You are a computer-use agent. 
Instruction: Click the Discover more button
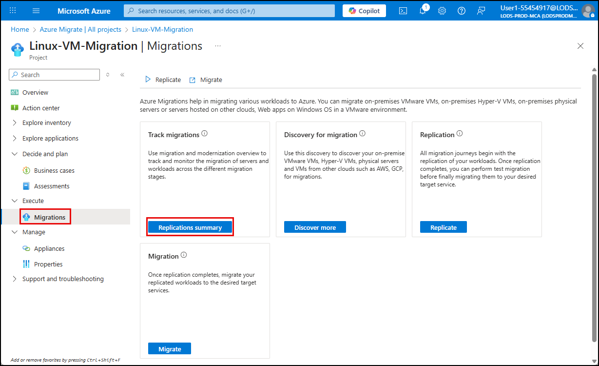point(315,227)
